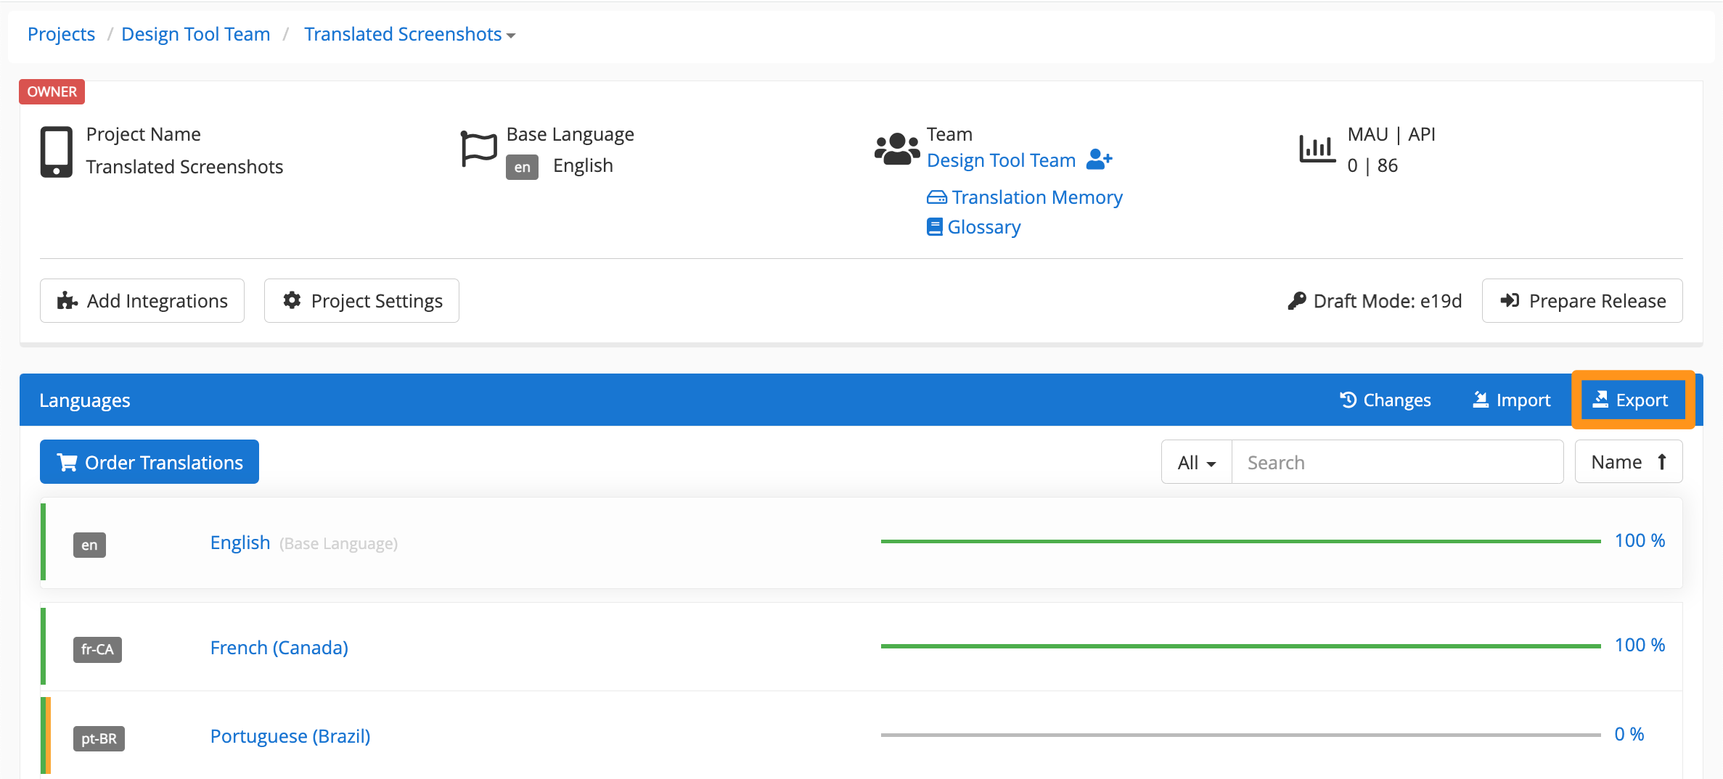This screenshot has width=1723, height=779.
Task: Click the en badge beside Base Language English
Action: (x=522, y=167)
